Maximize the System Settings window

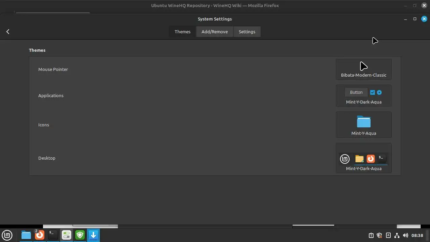(x=415, y=19)
